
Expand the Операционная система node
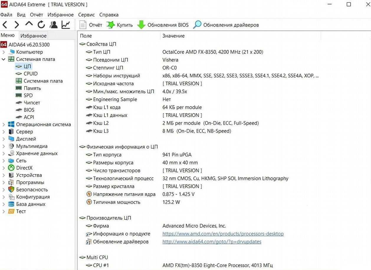click(3, 124)
